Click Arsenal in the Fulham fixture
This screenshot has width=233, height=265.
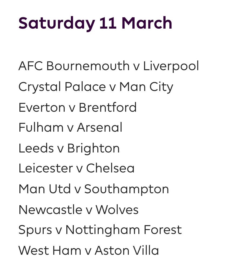(100, 128)
